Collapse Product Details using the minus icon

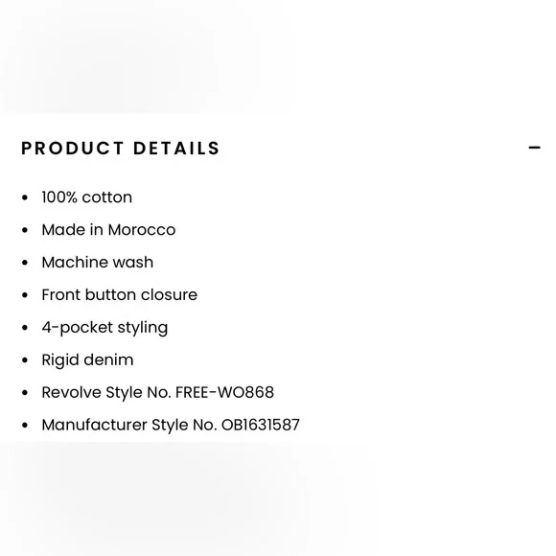coord(534,148)
